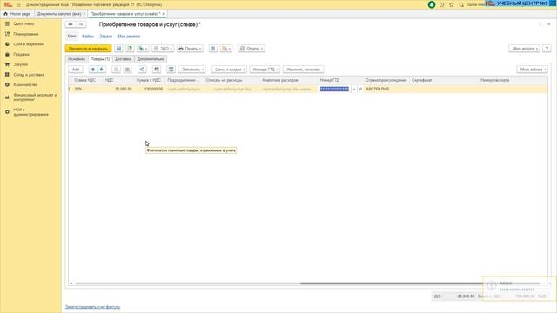Viewport: 557px width, 313px height.
Task: Click the barcode search icon in table toolbar
Action: pyautogui.click(x=157, y=70)
